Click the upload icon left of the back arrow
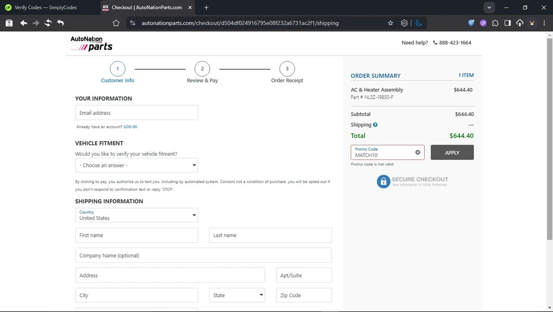553x312 pixels. pyautogui.click(x=9, y=23)
